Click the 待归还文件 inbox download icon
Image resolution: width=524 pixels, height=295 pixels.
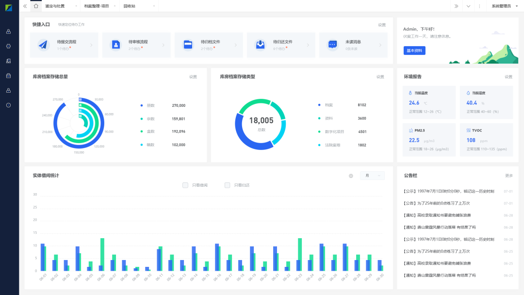261,45
